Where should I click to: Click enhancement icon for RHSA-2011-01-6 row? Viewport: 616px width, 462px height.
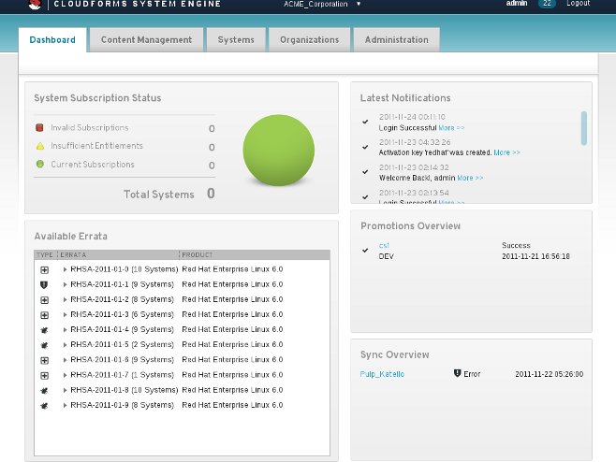point(44,360)
